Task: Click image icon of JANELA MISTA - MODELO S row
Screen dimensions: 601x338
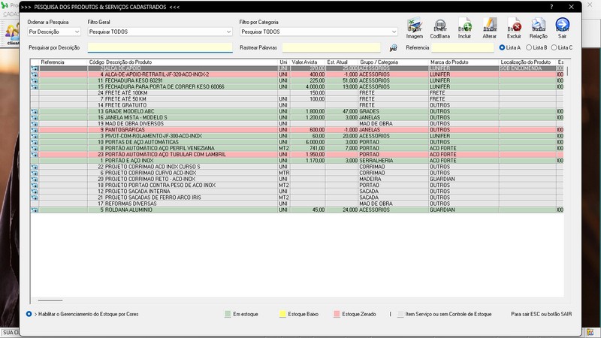Action: click(x=35, y=118)
